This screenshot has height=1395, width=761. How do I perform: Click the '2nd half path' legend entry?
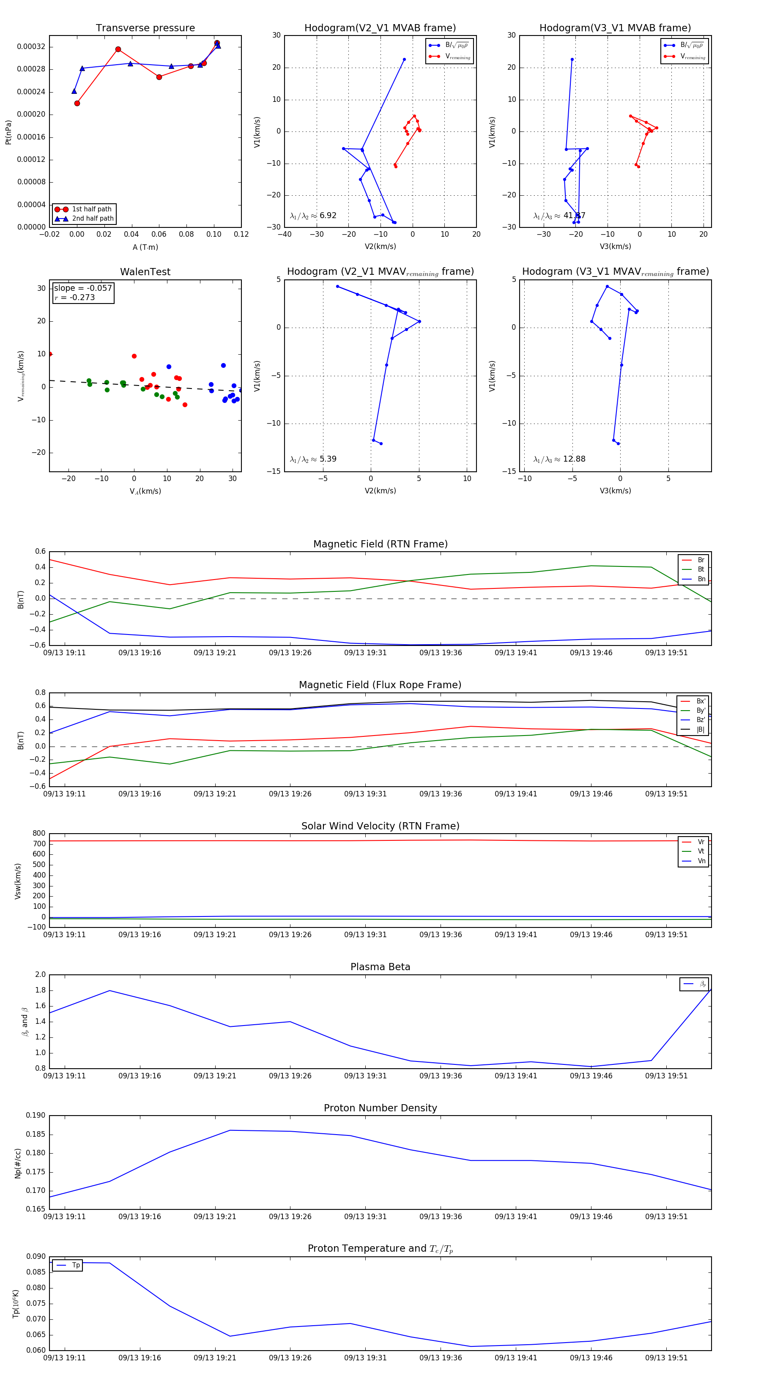85,219
